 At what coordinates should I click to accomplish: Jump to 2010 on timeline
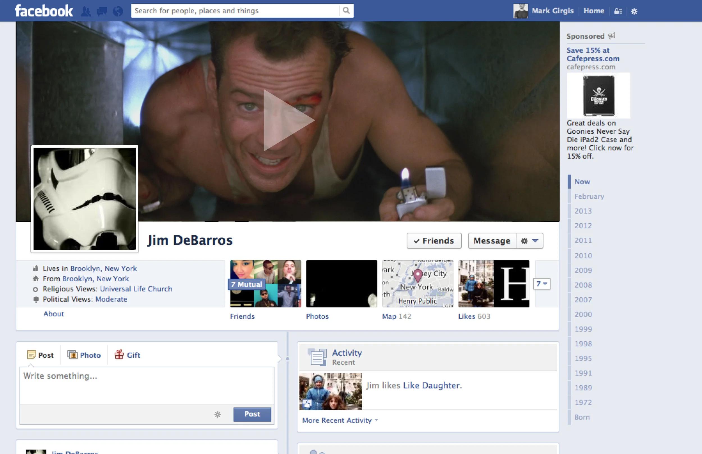click(583, 256)
